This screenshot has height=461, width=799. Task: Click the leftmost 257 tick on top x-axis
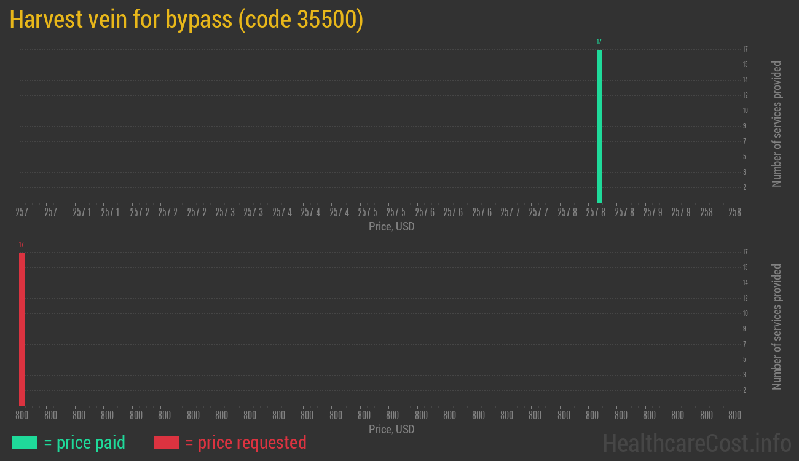(22, 213)
